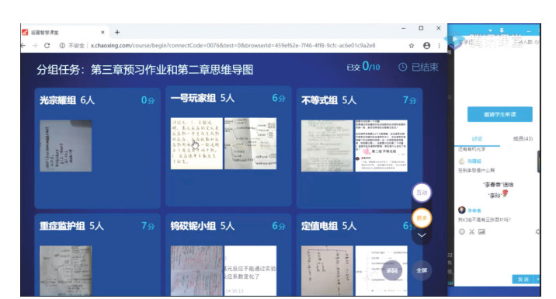Bookmark this page with the star icon

(412, 45)
